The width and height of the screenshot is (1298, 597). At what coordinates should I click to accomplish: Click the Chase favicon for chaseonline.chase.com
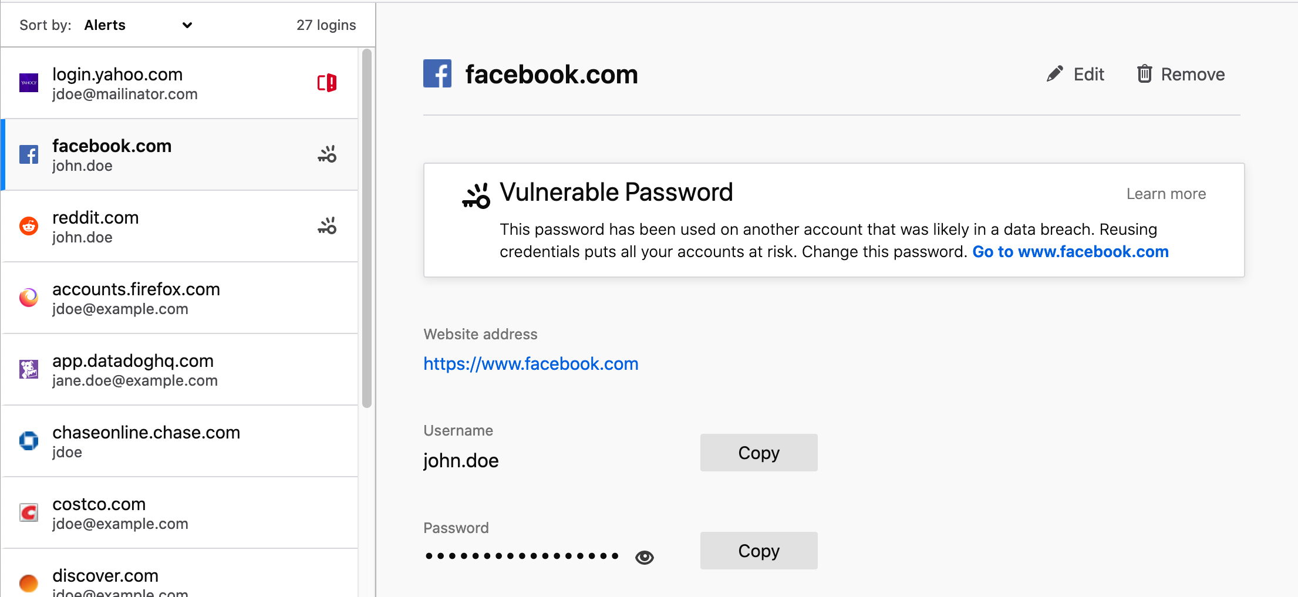coord(28,441)
